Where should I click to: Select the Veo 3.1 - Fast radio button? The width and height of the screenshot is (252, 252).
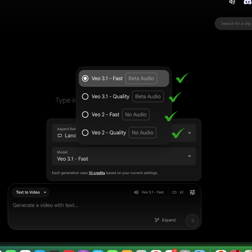click(85, 78)
